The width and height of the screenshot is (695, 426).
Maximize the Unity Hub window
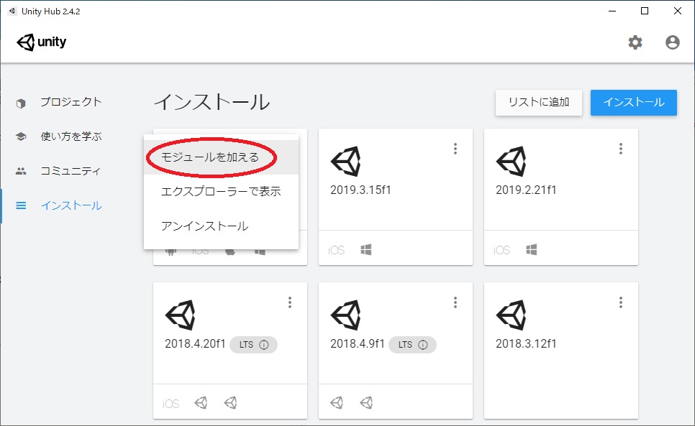pos(645,11)
